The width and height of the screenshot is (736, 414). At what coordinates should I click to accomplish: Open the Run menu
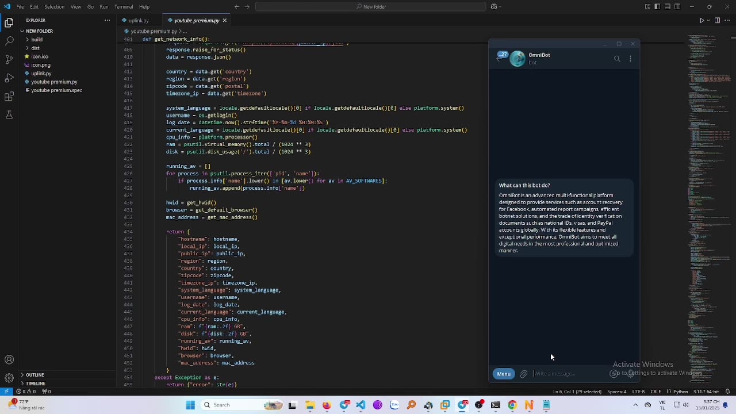[x=104, y=7]
